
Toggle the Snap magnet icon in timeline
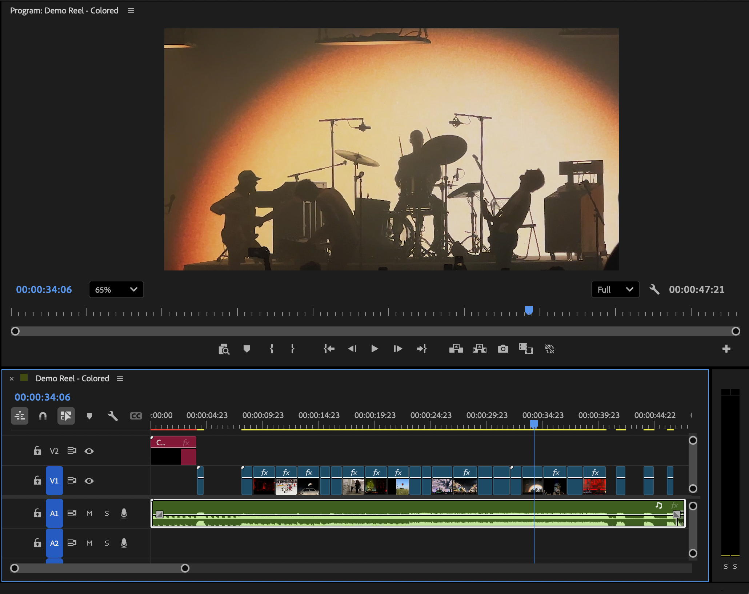pyautogui.click(x=43, y=416)
